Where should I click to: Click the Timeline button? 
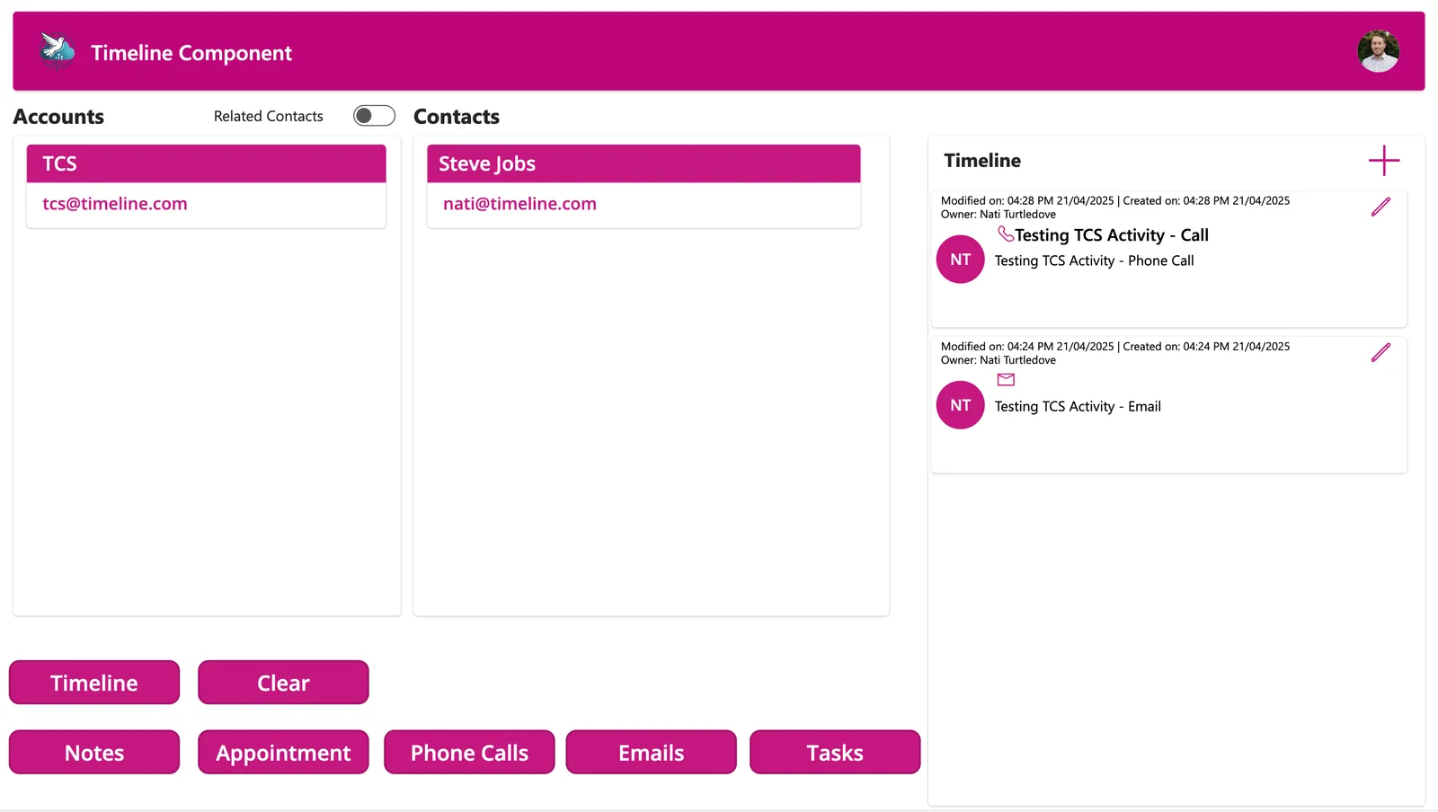coord(94,683)
